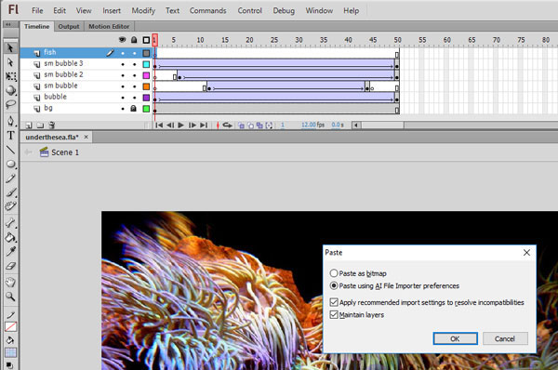558x370 pixels.
Task: Switch to the Motion Editor tab
Action: 109,26
